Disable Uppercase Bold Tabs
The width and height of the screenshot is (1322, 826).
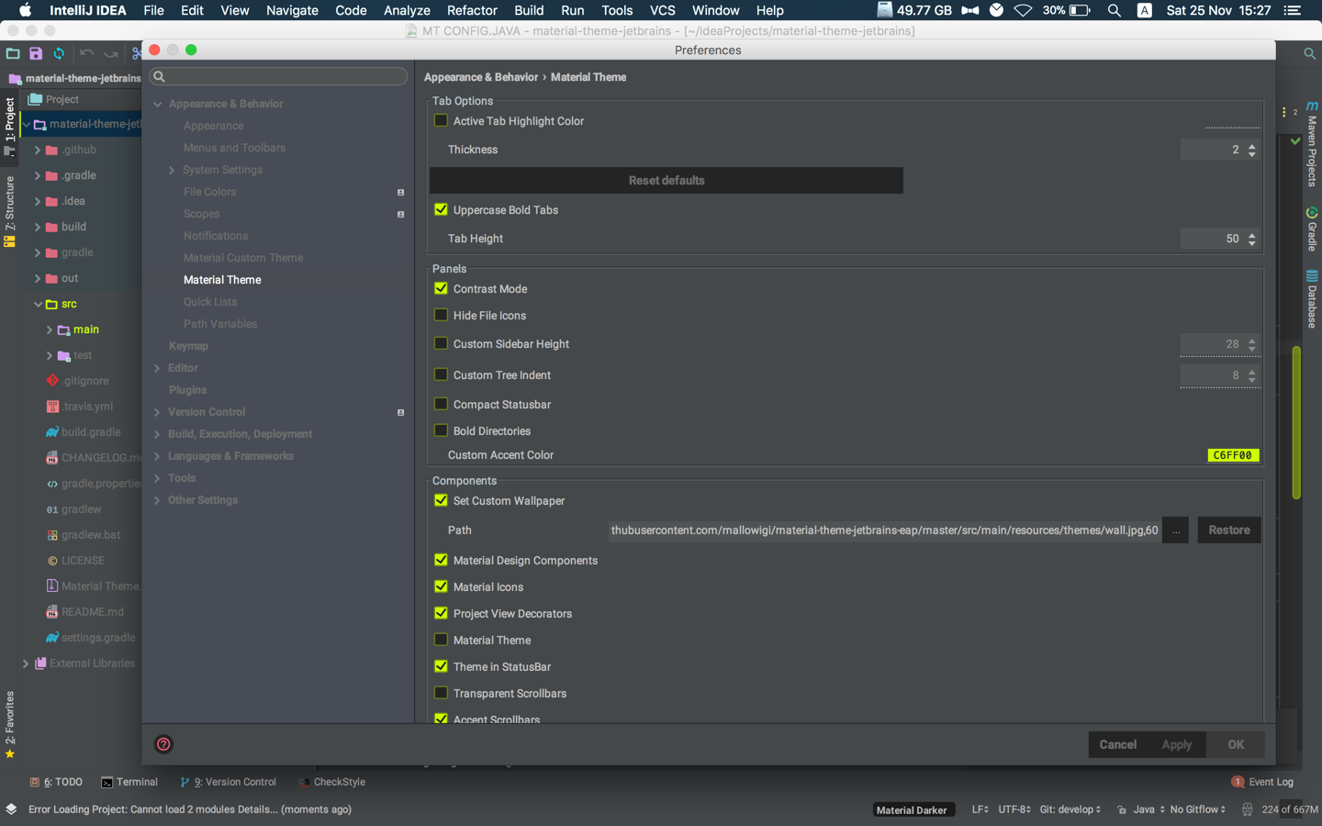pyautogui.click(x=441, y=209)
